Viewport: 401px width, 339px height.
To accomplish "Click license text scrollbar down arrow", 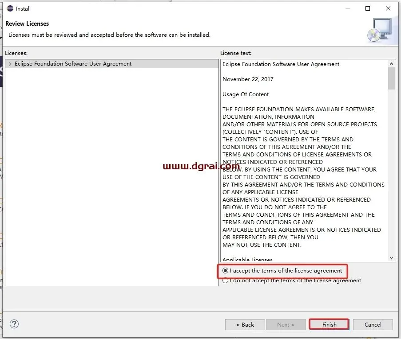I will click(x=391, y=258).
